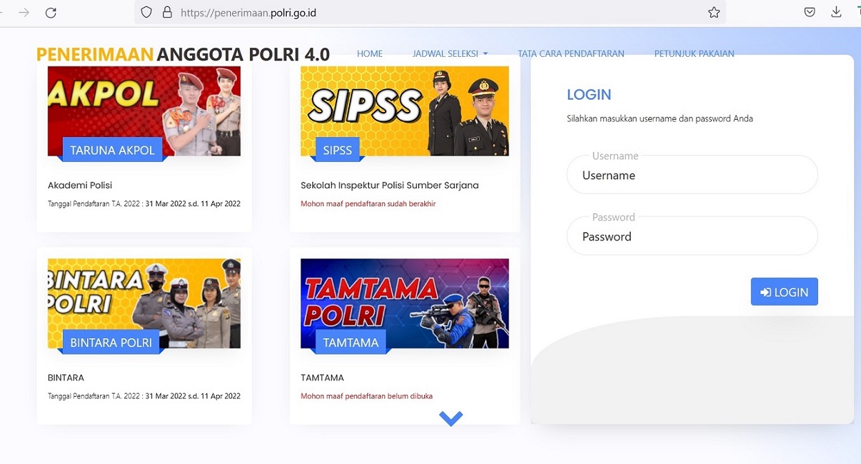This screenshot has height=464, width=861.
Task: Bookmark this page with the star icon
Action: tap(714, 12)
